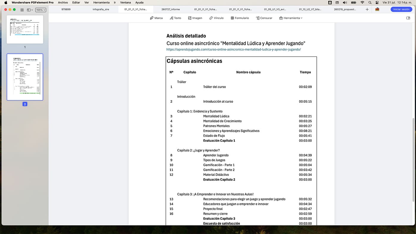Click the vertical document scrollbar
This screenshot has width=416, height=234.
click(x=413, y=160)
